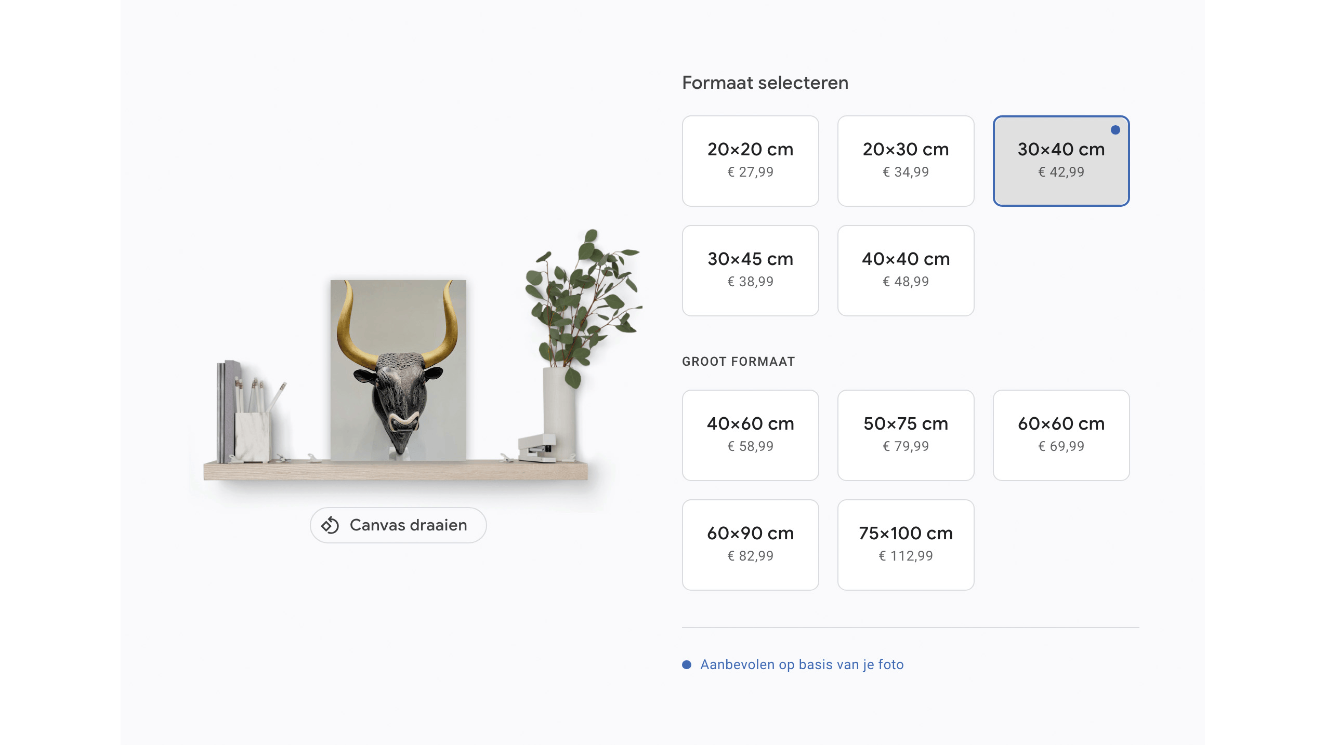Screen dimensions: 1325x745
Task: Choose the 20×30 cm canvas size
Action: click(x=906, y=161)
